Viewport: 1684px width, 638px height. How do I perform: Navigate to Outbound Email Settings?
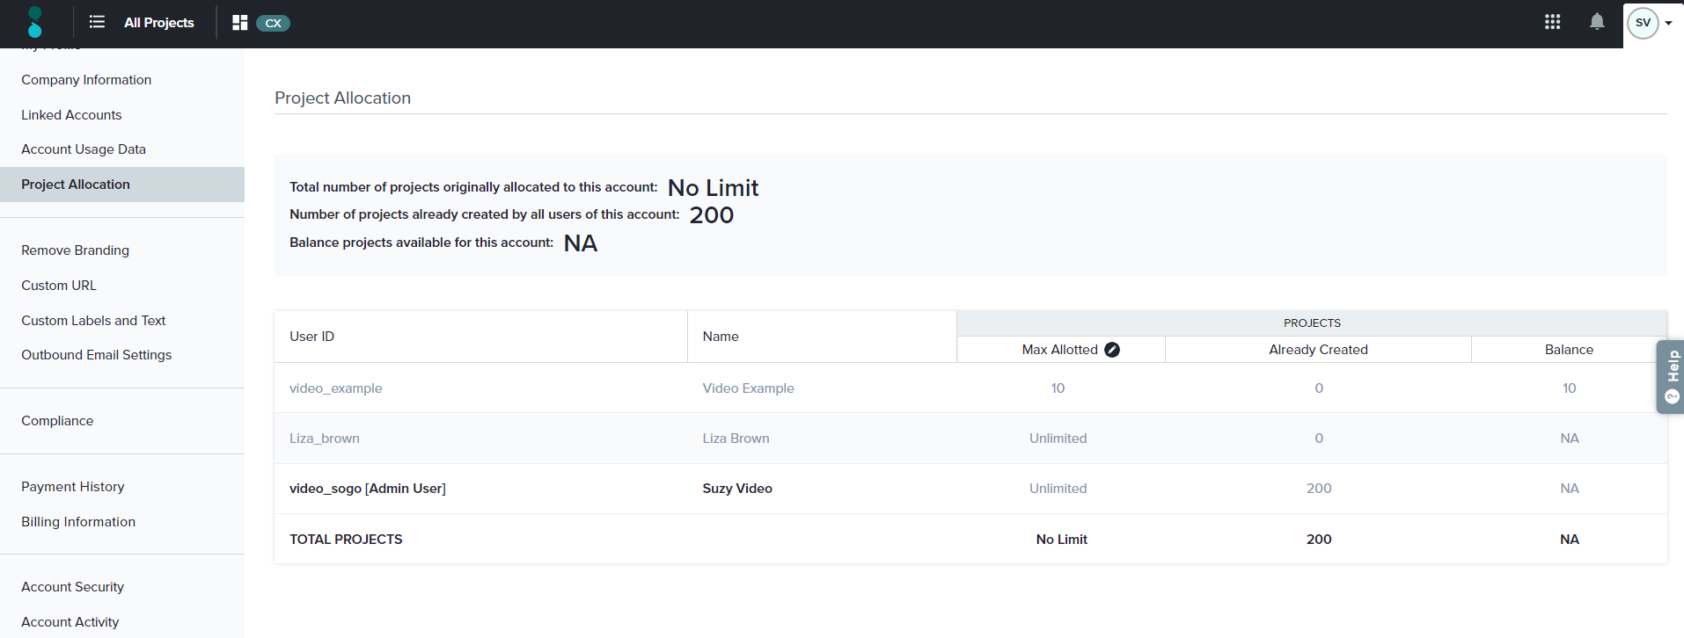click(96, 355)
